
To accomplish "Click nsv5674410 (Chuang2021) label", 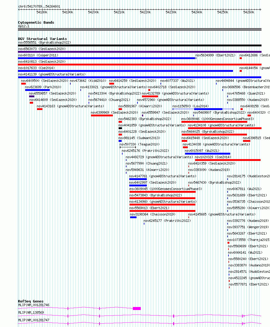I will (109, 100).
